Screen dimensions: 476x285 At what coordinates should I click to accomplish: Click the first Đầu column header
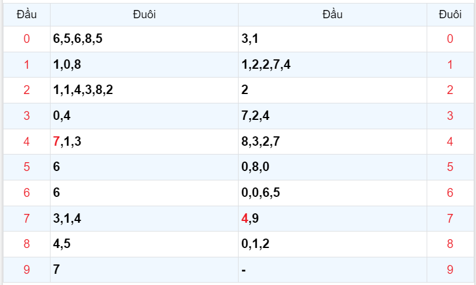(26, 14)
